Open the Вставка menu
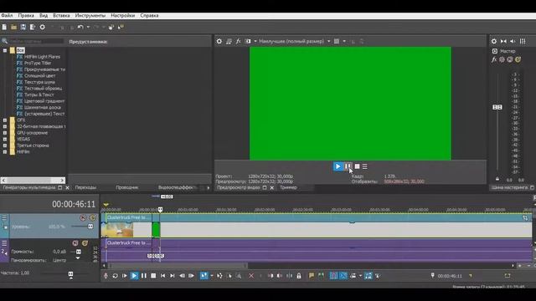This screenshot has width=536, height=301. pyautogui.click(x=61, y=15)
